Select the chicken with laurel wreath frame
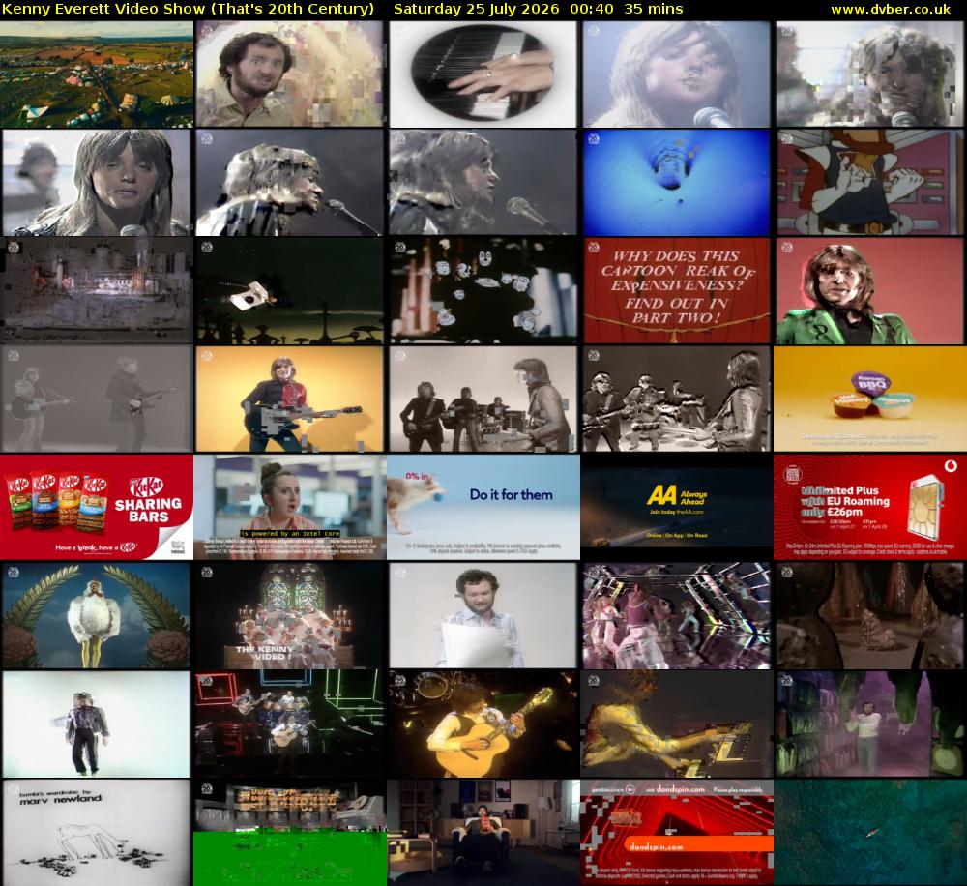Image resolution: width=967 pixels, height=886 pixels. pos(97,615)
